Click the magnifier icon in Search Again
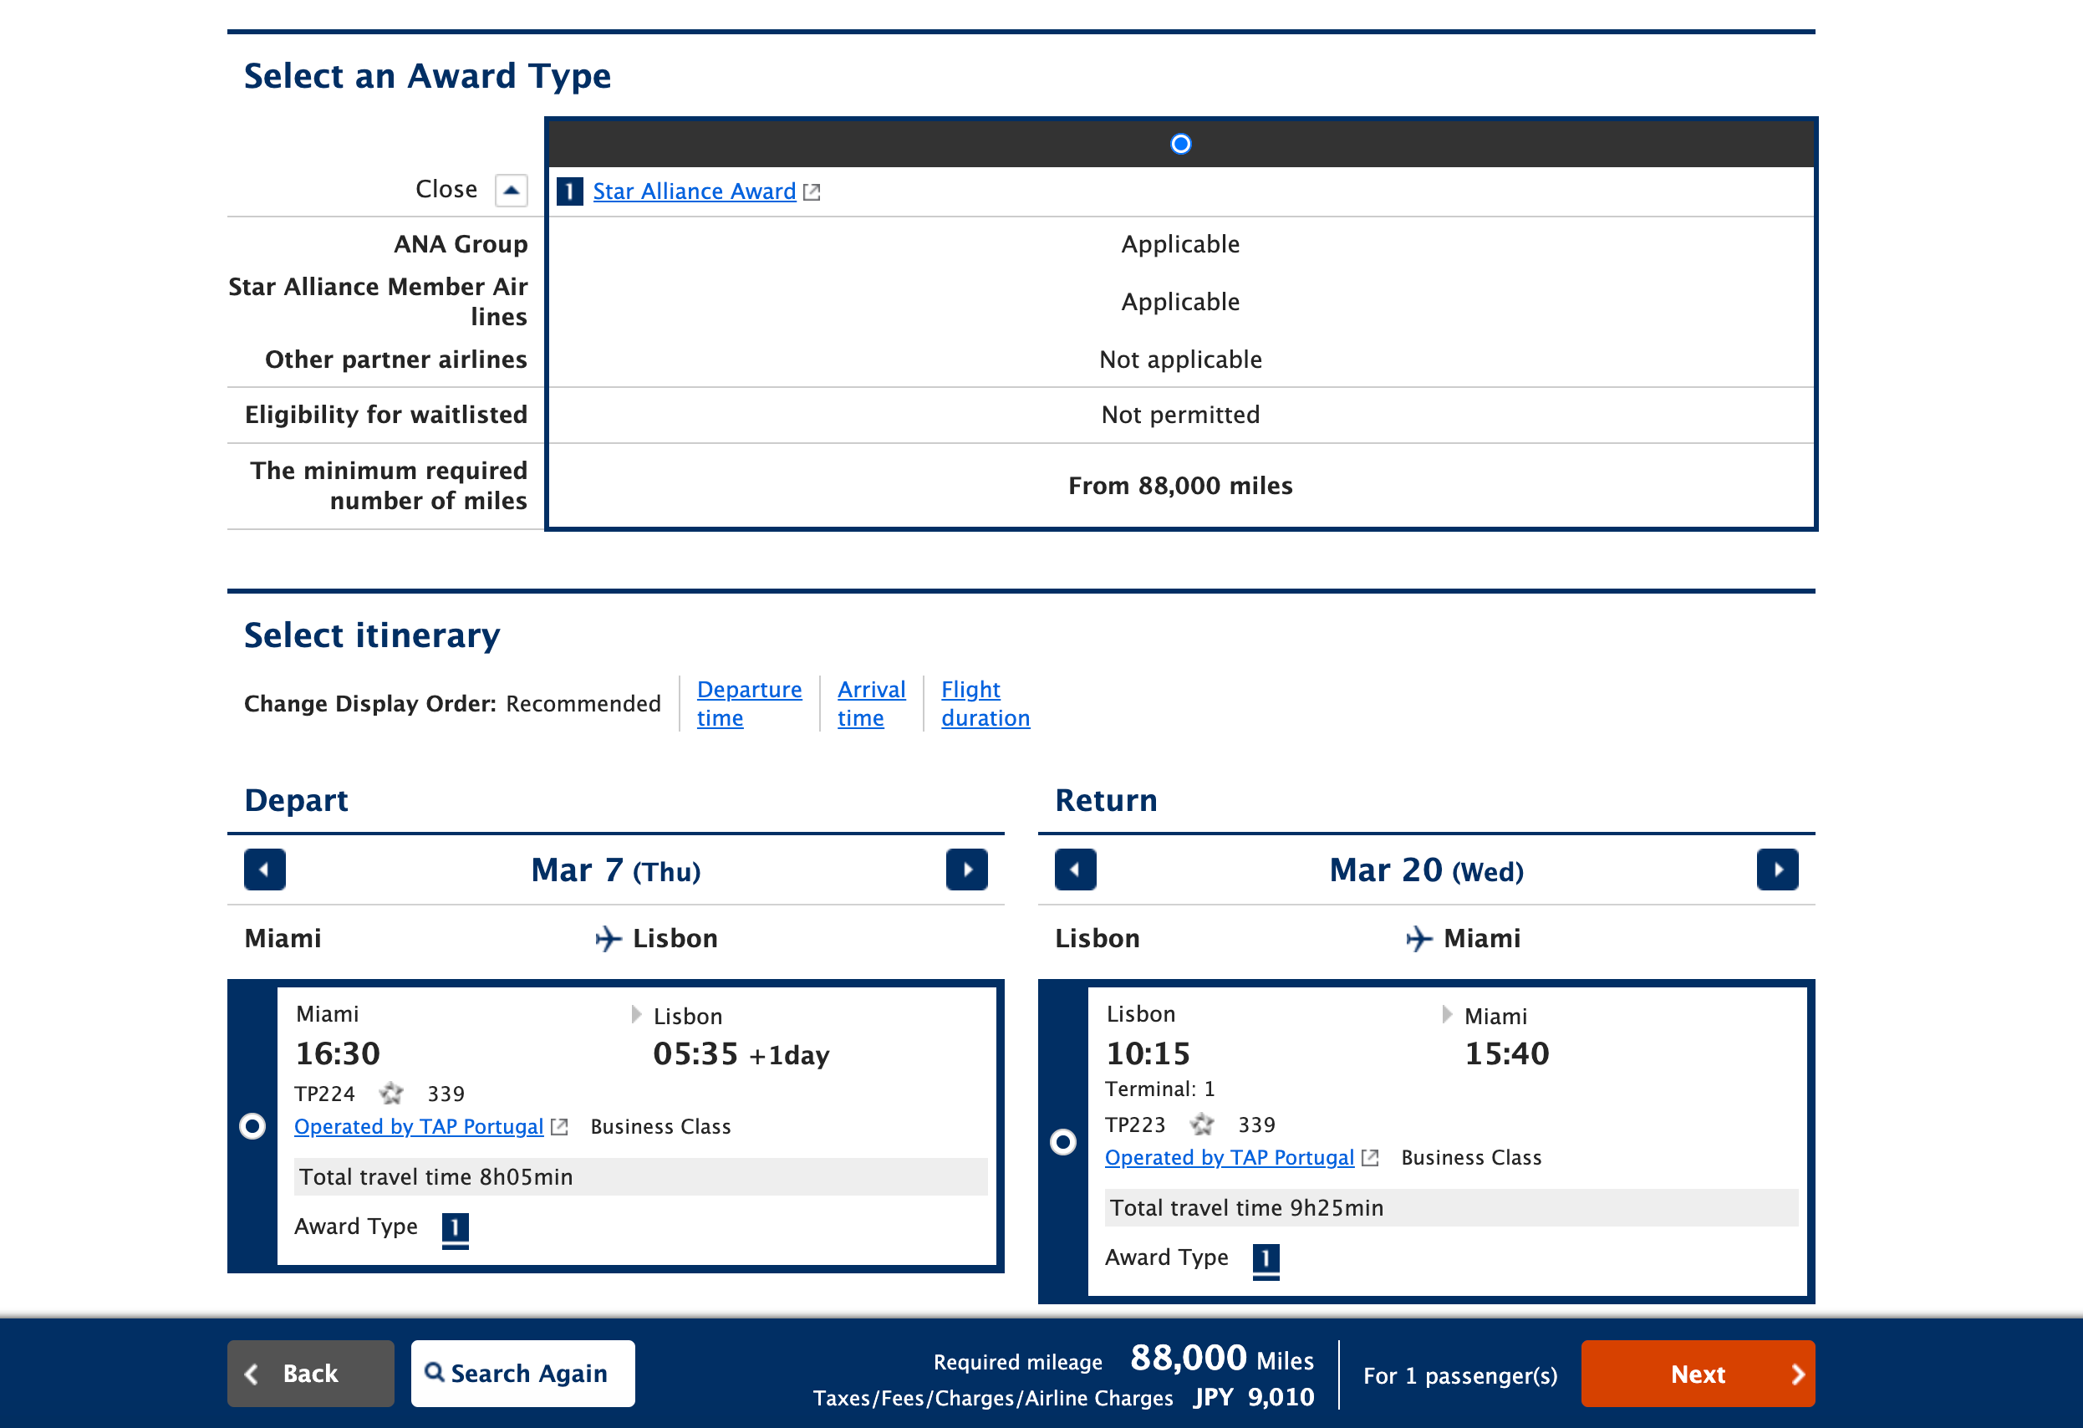This screenshot has height=1428, width=2083. pos(435,1374)
